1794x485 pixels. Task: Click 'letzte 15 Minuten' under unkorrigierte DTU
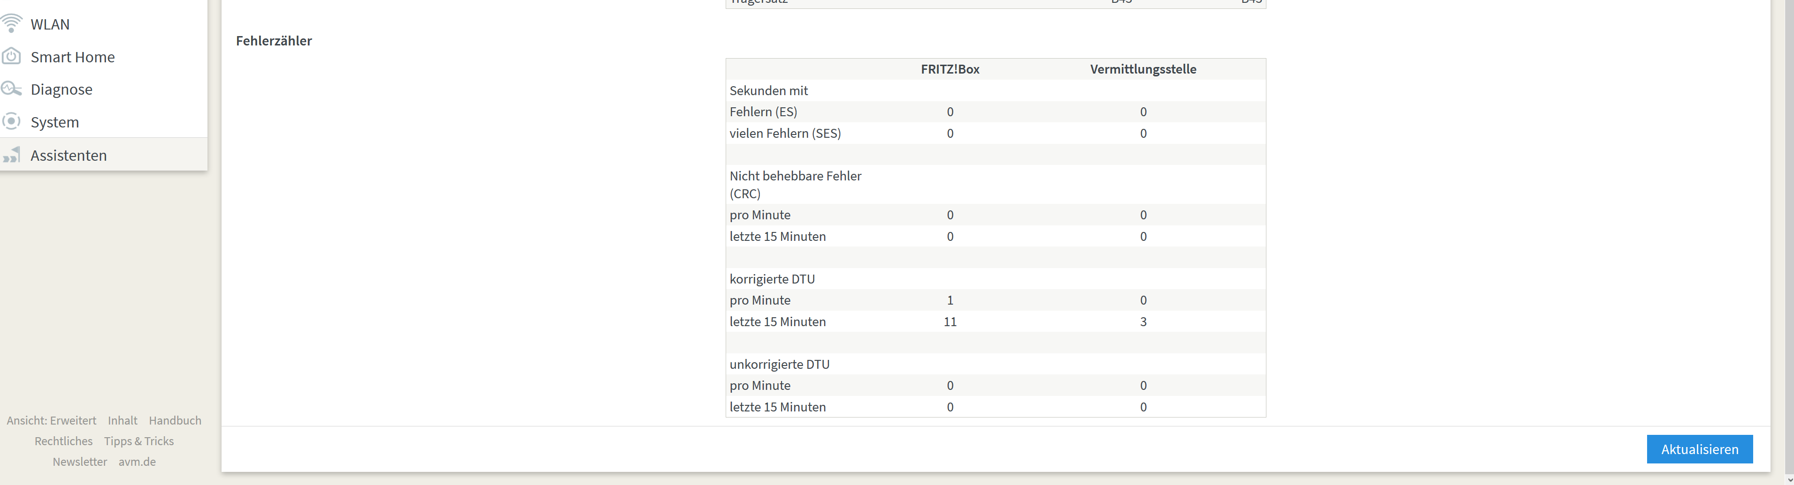[777, 407]
